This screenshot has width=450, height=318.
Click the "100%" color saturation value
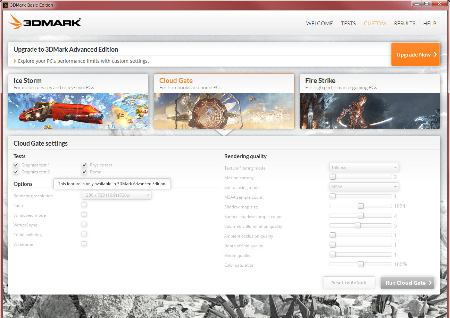(400, 265)
